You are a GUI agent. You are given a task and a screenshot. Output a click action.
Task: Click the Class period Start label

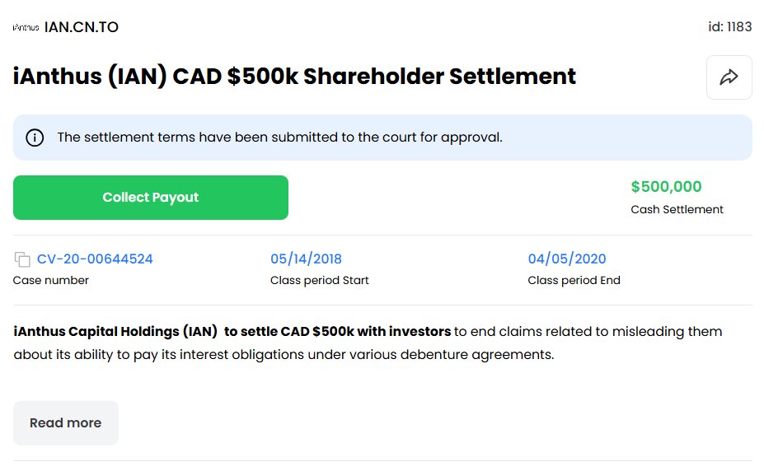click(x=320, y=280)
